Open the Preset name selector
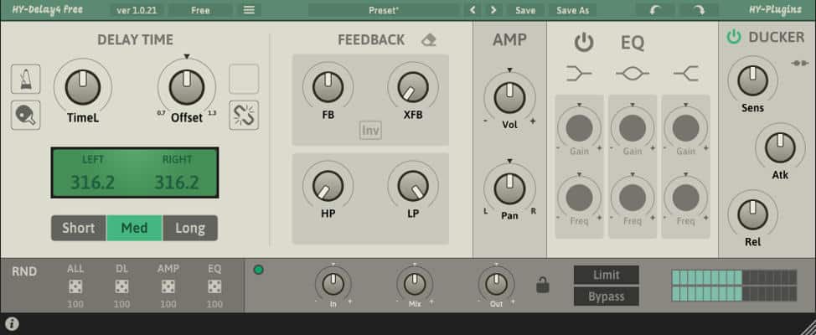This screenshot has height=335, width=816. click(x=384, y=10)
